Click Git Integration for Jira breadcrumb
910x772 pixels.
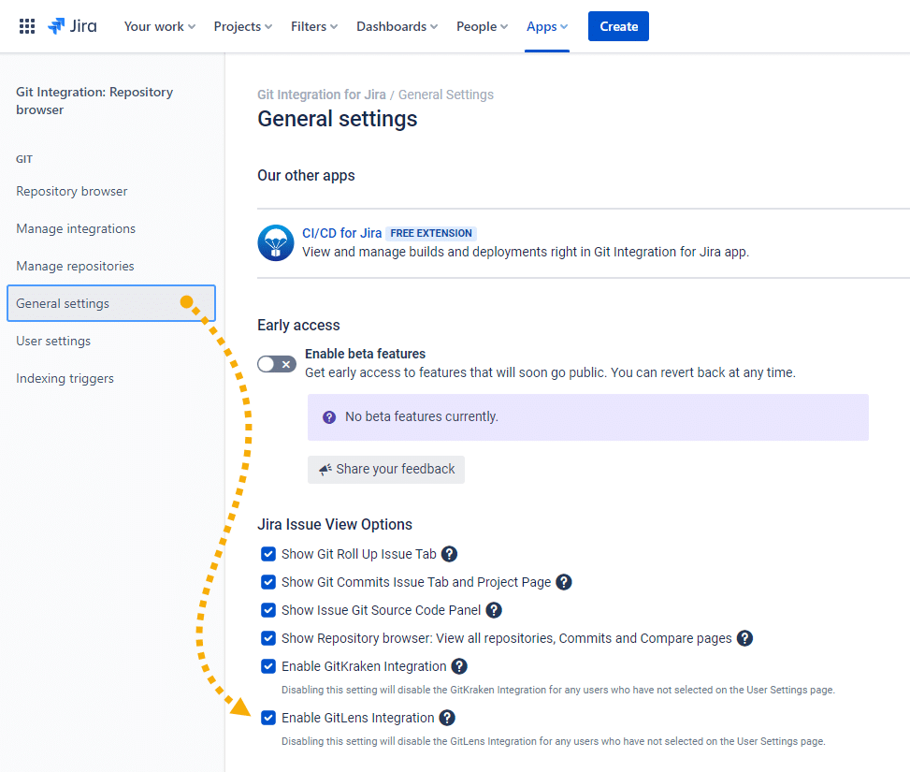coord(322,95)
